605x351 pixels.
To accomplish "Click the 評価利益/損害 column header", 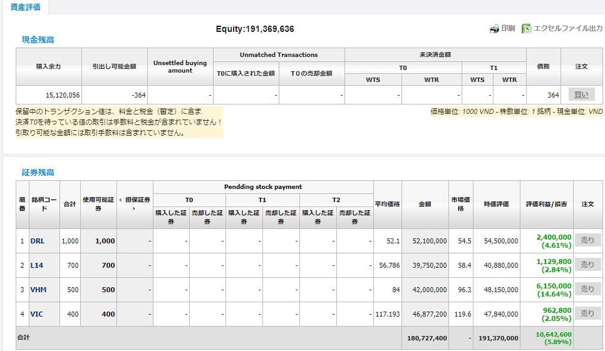I will pyautogui.click(x=547, y=204).
